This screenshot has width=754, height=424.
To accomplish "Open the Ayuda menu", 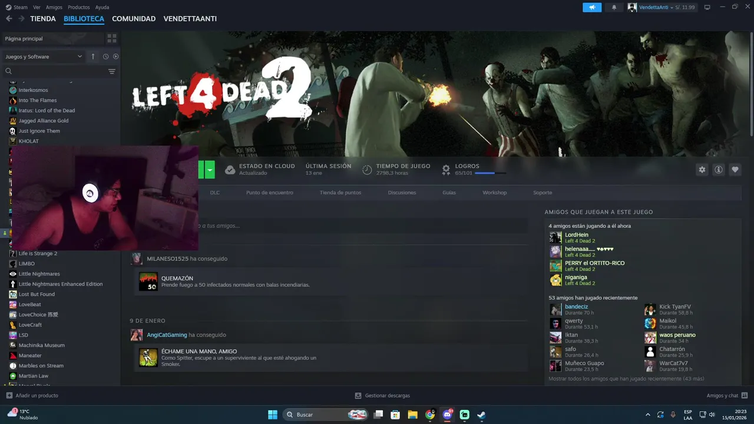I will tap(102, 7).
